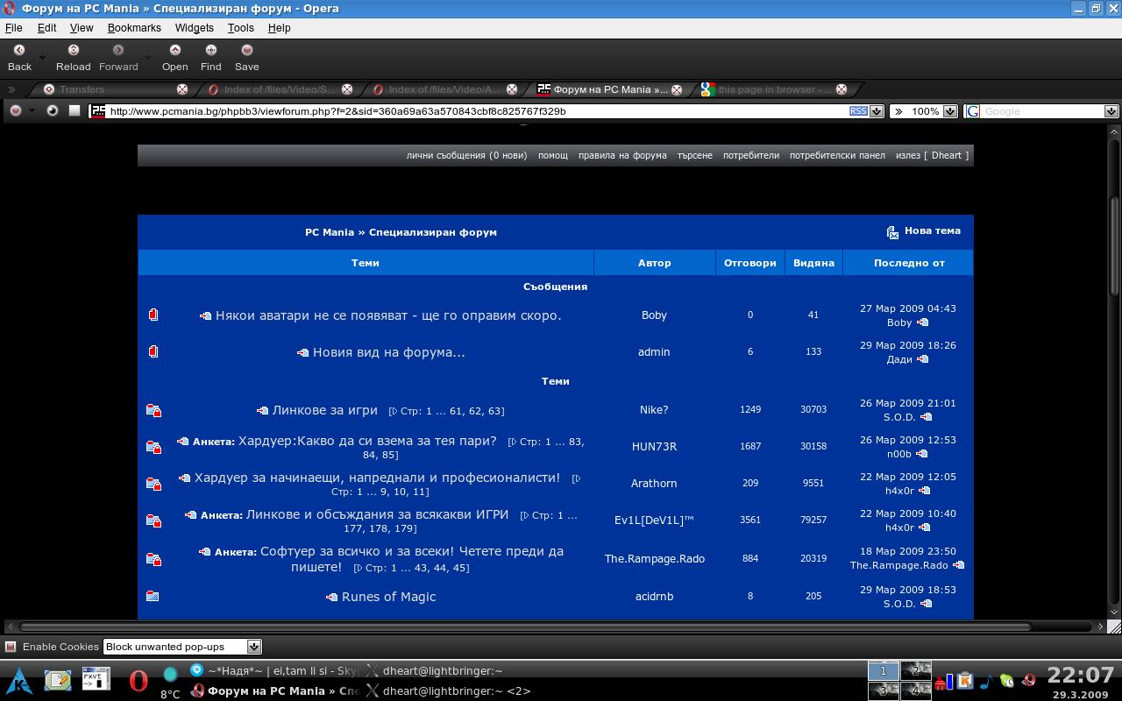
Task: Open the File menu
Action: (x=14, y=28)
